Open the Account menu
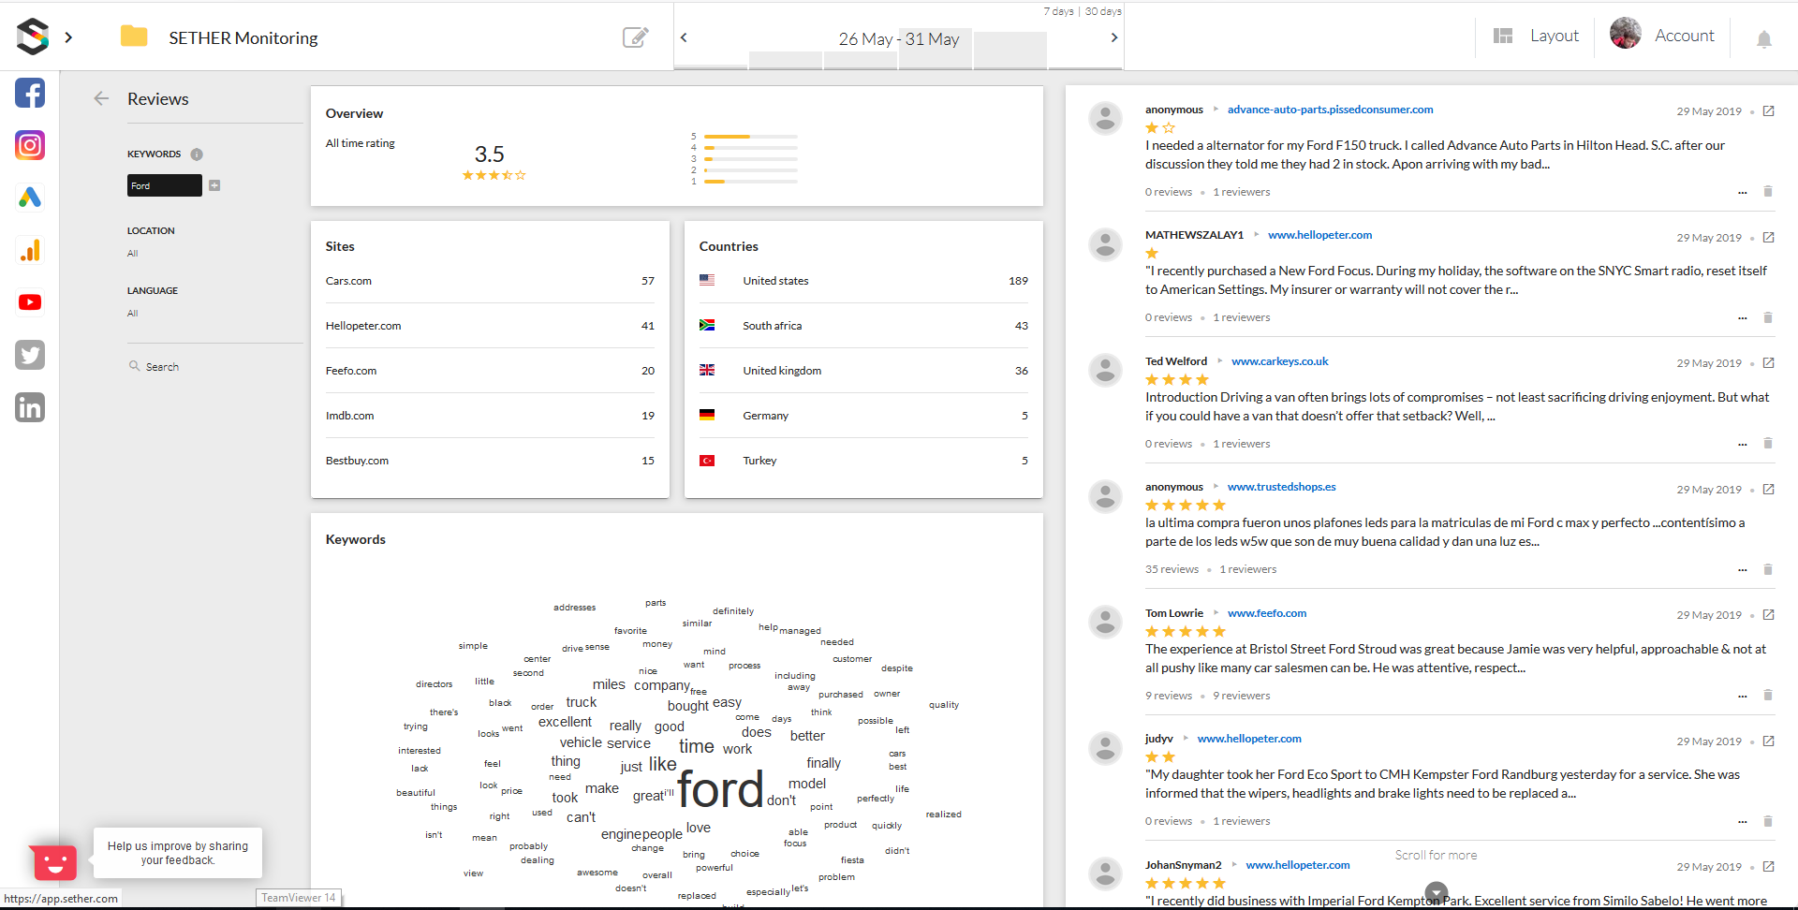The width and height of the screenshot is (1798, 910). [1684, 36]
